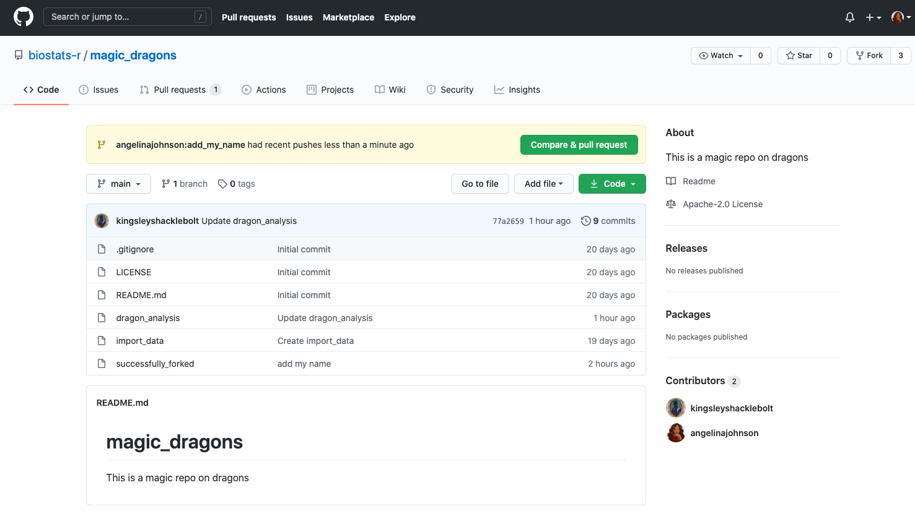Image resolution: width=915 pixels, height=519 pixels.
Task: View the watcher count of 0
Action: tap(761, 56)
